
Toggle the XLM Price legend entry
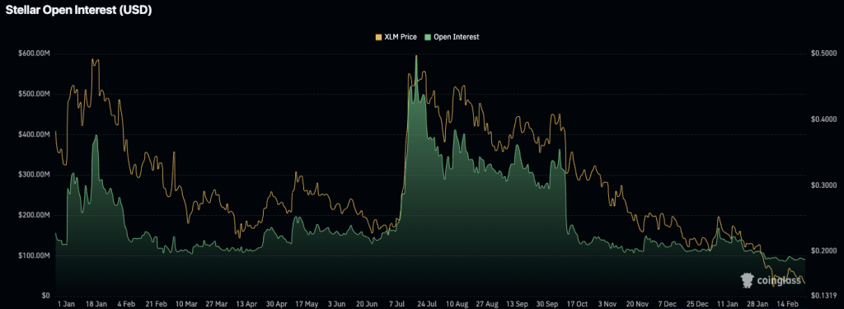point(396,37)
